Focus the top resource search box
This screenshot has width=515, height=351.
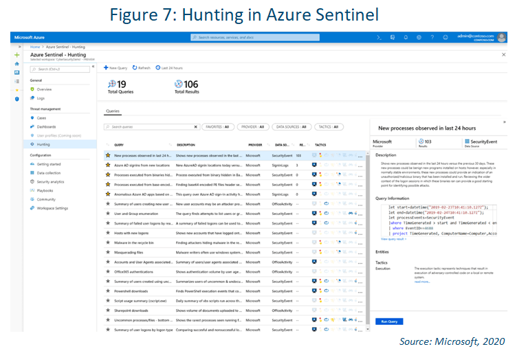255,37
